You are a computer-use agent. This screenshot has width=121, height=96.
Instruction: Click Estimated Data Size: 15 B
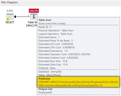click(x=53, y=65)
